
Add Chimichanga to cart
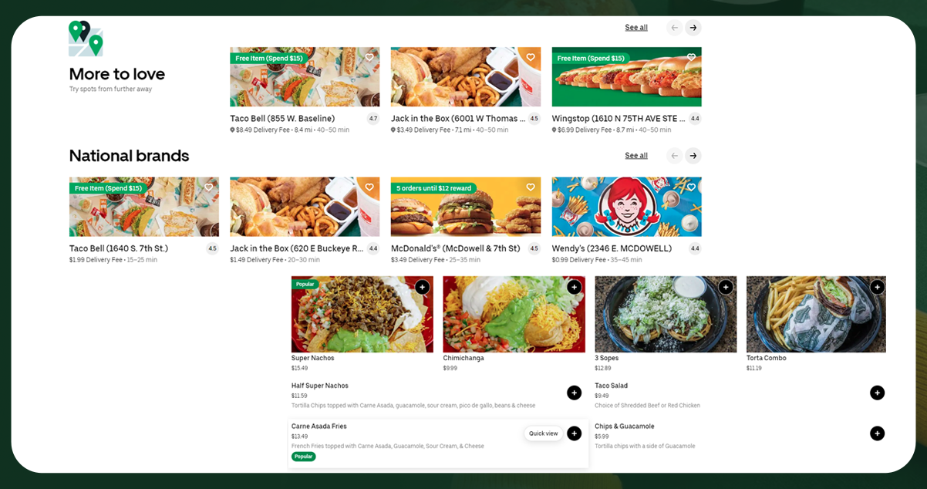pos(574,287)
